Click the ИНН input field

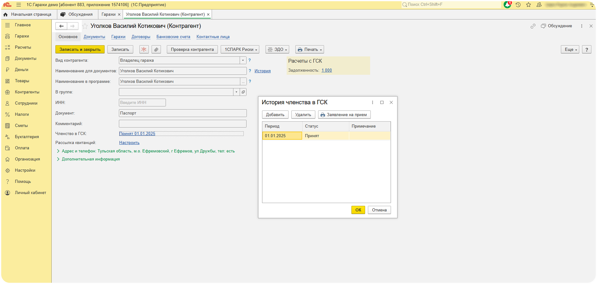tap(142, 103)
